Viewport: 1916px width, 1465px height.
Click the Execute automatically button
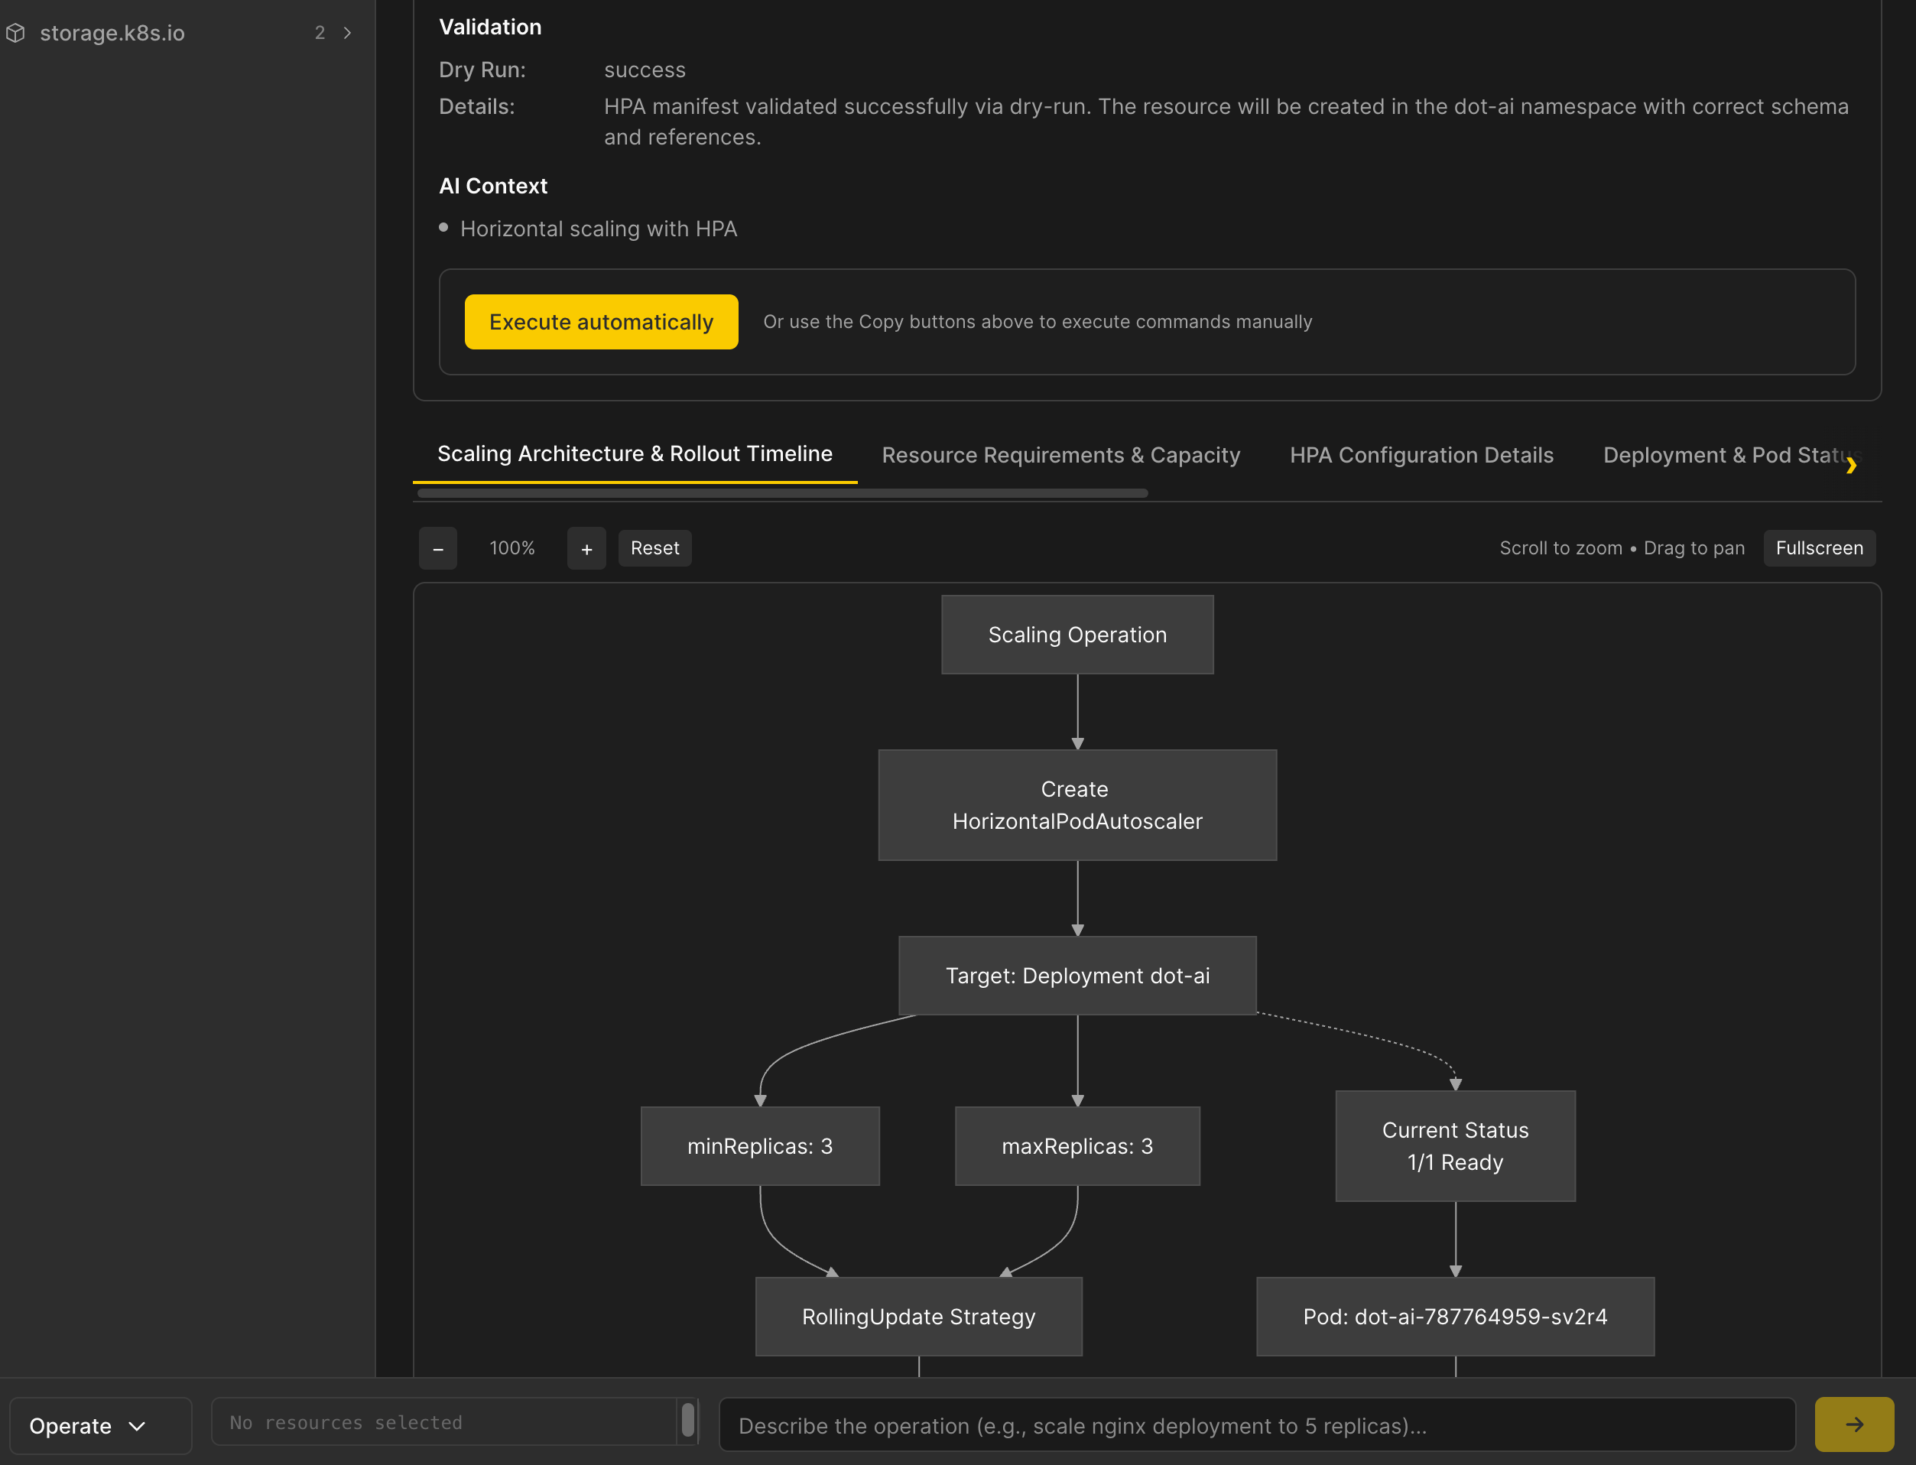(x=601, y=322)
